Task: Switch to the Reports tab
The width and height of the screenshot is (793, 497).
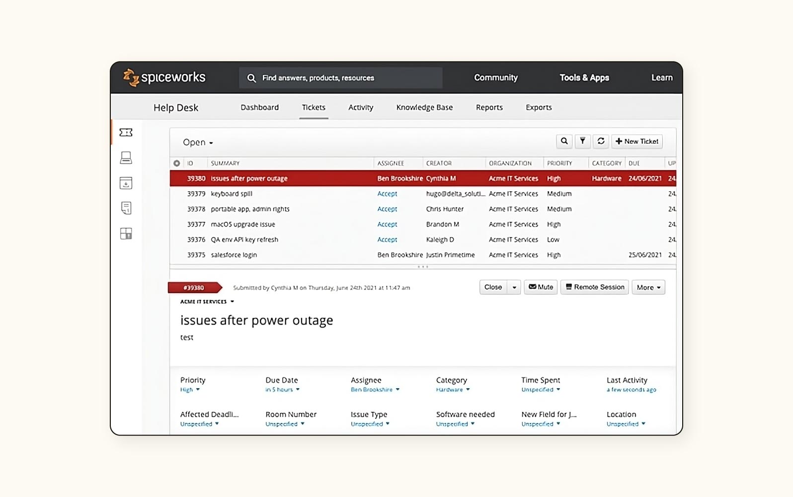Action: click(x=489, y=107)
